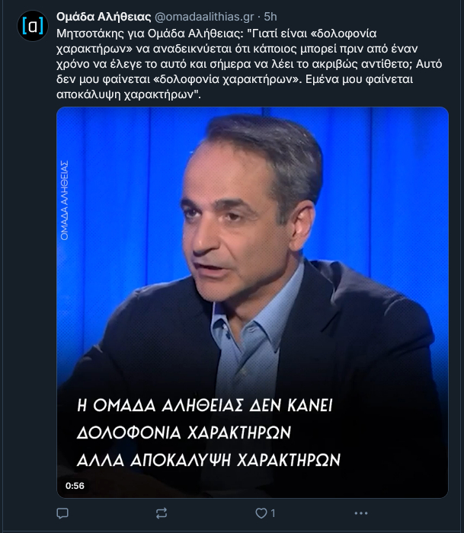This screenshot has height=533, width=464.
Task: Open the post via the 5h timestamp
Action: click(x=270, y=17)
